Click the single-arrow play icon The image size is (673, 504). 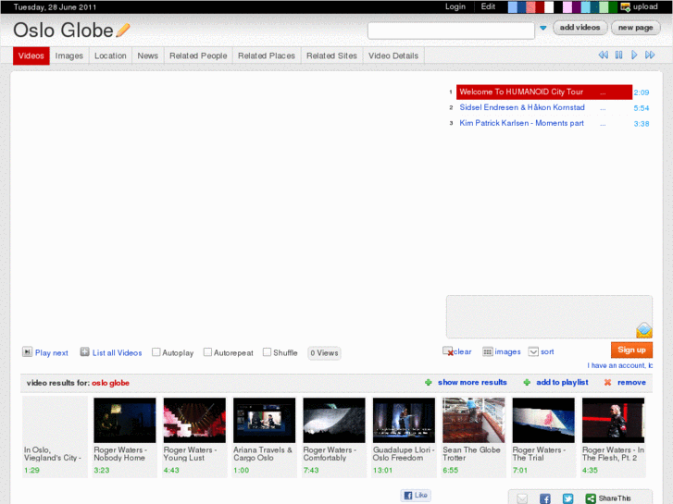coord(634,55)
